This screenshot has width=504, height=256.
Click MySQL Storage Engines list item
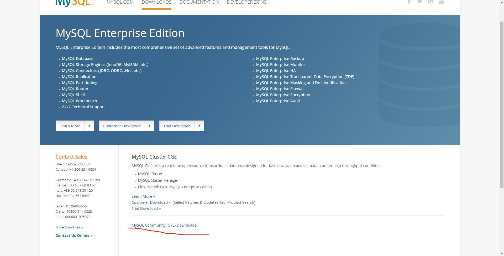click(105, 65)
